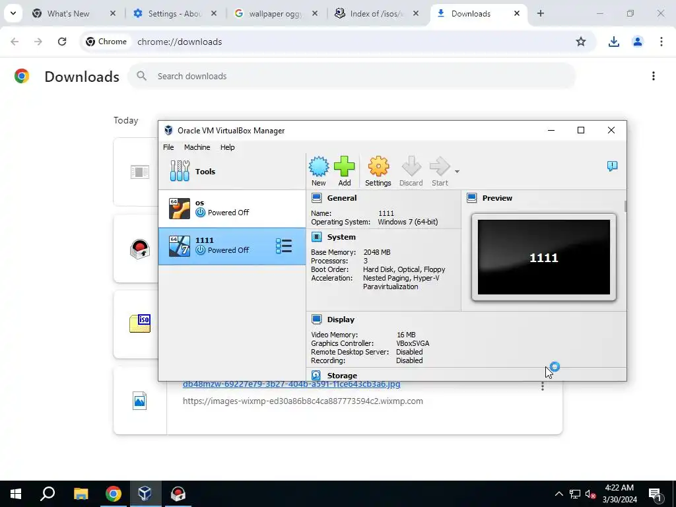This screenshot has width=676, height=507.
Task: Click the System section chip icon
Action: 316,237
